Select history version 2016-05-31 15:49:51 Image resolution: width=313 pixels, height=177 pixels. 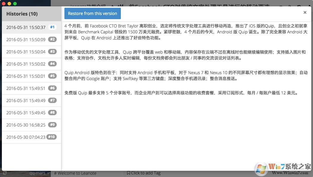click(32, 88)
